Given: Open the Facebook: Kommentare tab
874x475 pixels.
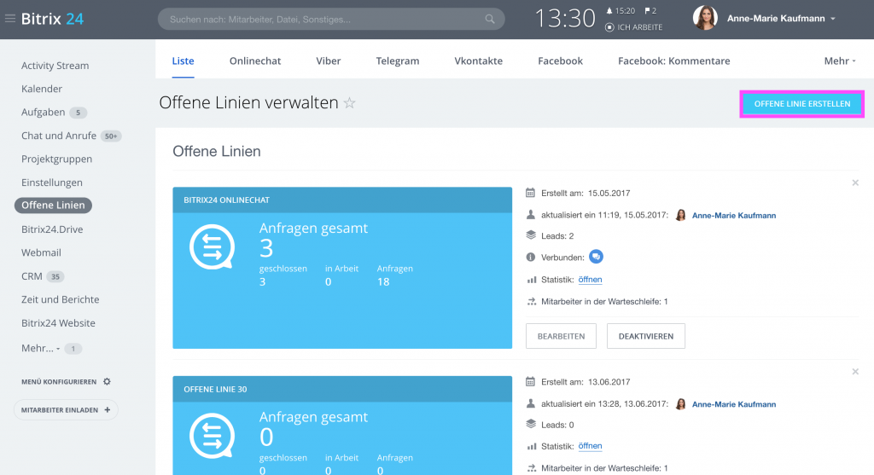Looking at the screenshot, I should pyautogui.click(x=674, y=61).
